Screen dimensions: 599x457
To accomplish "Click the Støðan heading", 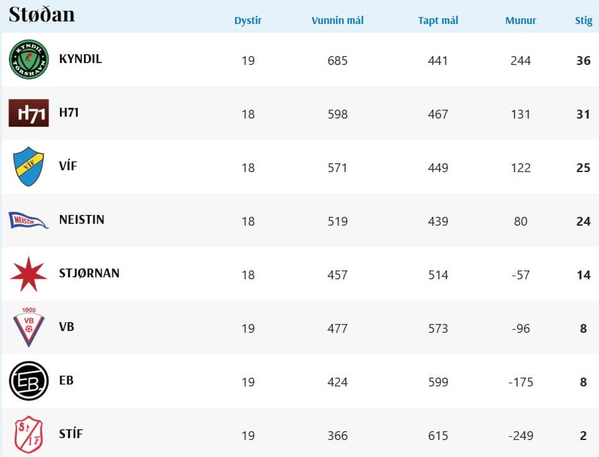I will click(x=42, y=14).
